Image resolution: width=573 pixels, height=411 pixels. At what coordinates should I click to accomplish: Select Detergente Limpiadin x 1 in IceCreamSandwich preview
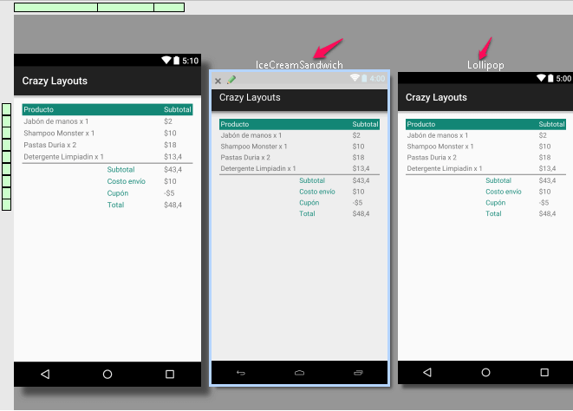[x=258, y=168]
